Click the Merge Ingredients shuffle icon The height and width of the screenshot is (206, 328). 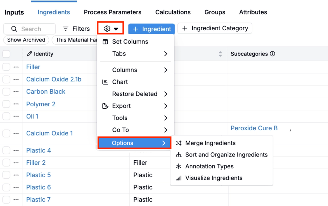pos(179,143)
